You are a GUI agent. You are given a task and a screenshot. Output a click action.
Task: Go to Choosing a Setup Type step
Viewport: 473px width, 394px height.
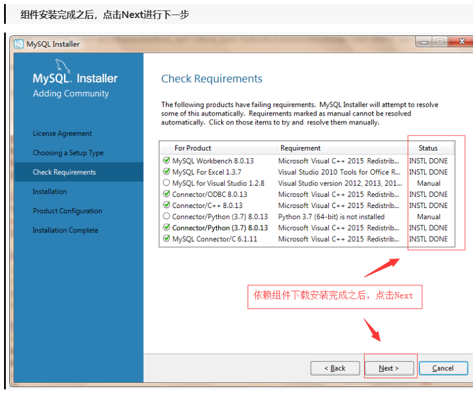click(x=68, y=153)
